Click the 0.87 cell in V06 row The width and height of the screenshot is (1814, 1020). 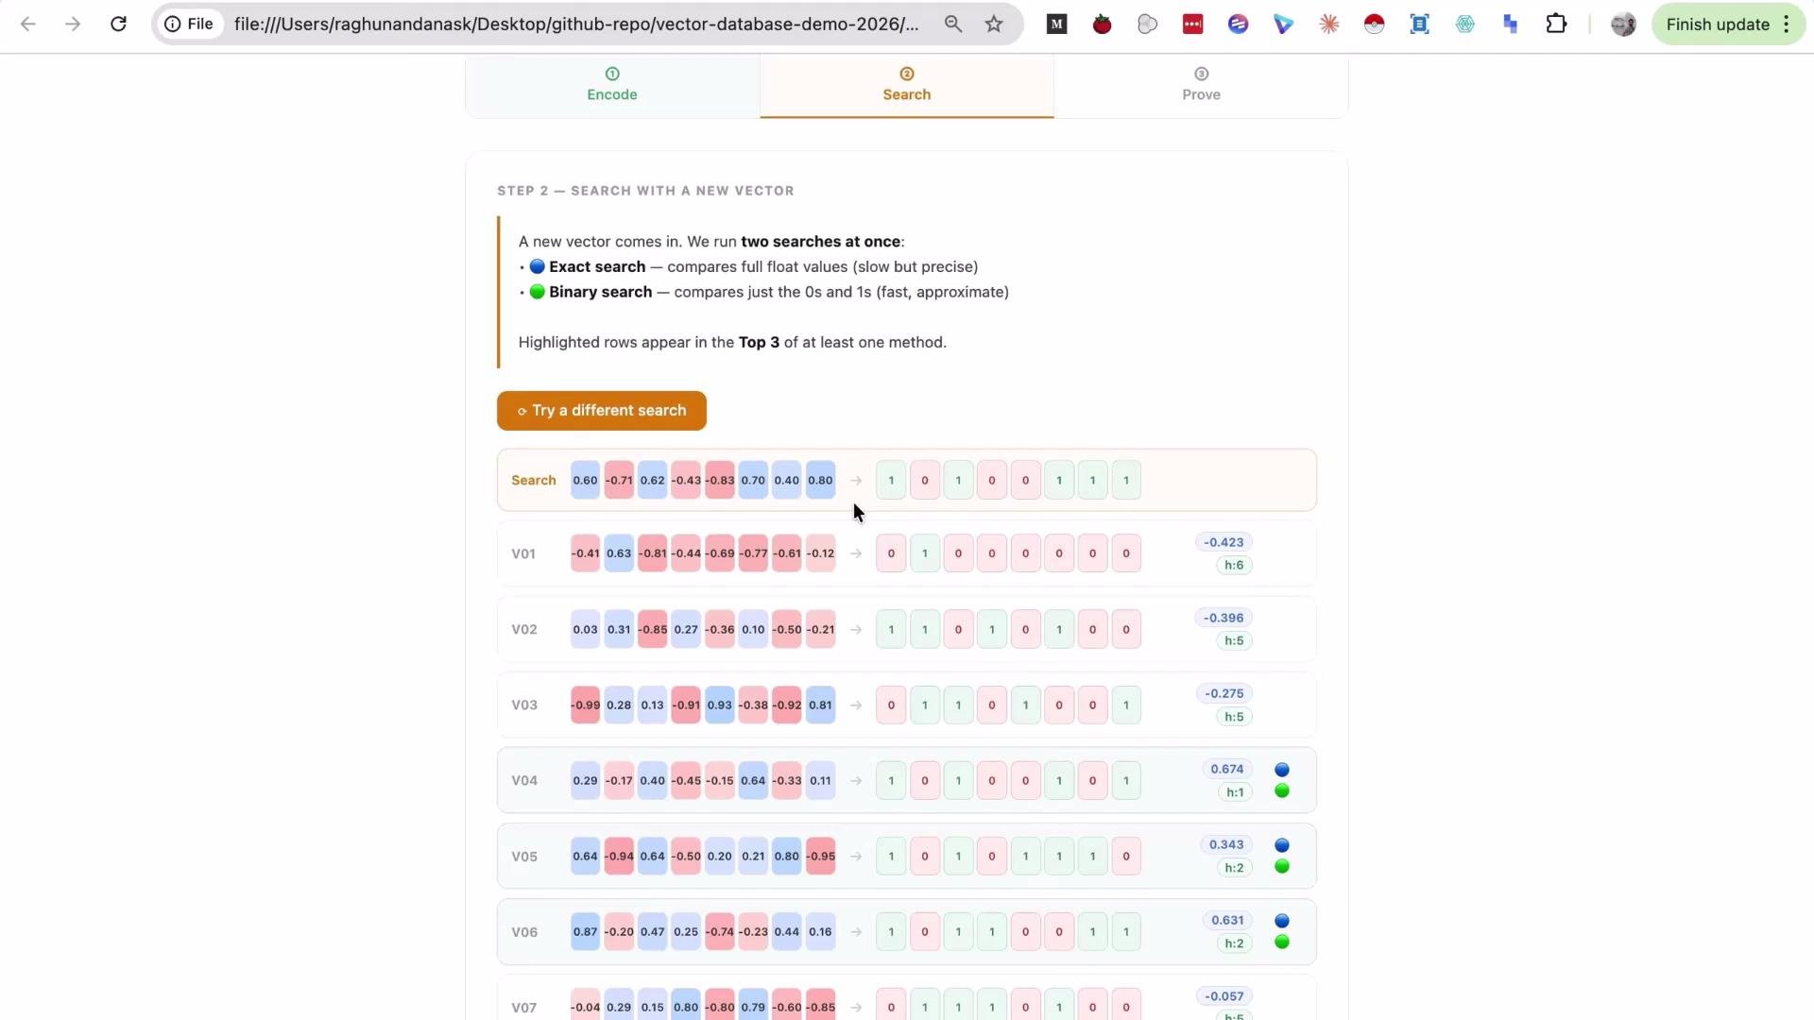point(585,932)
